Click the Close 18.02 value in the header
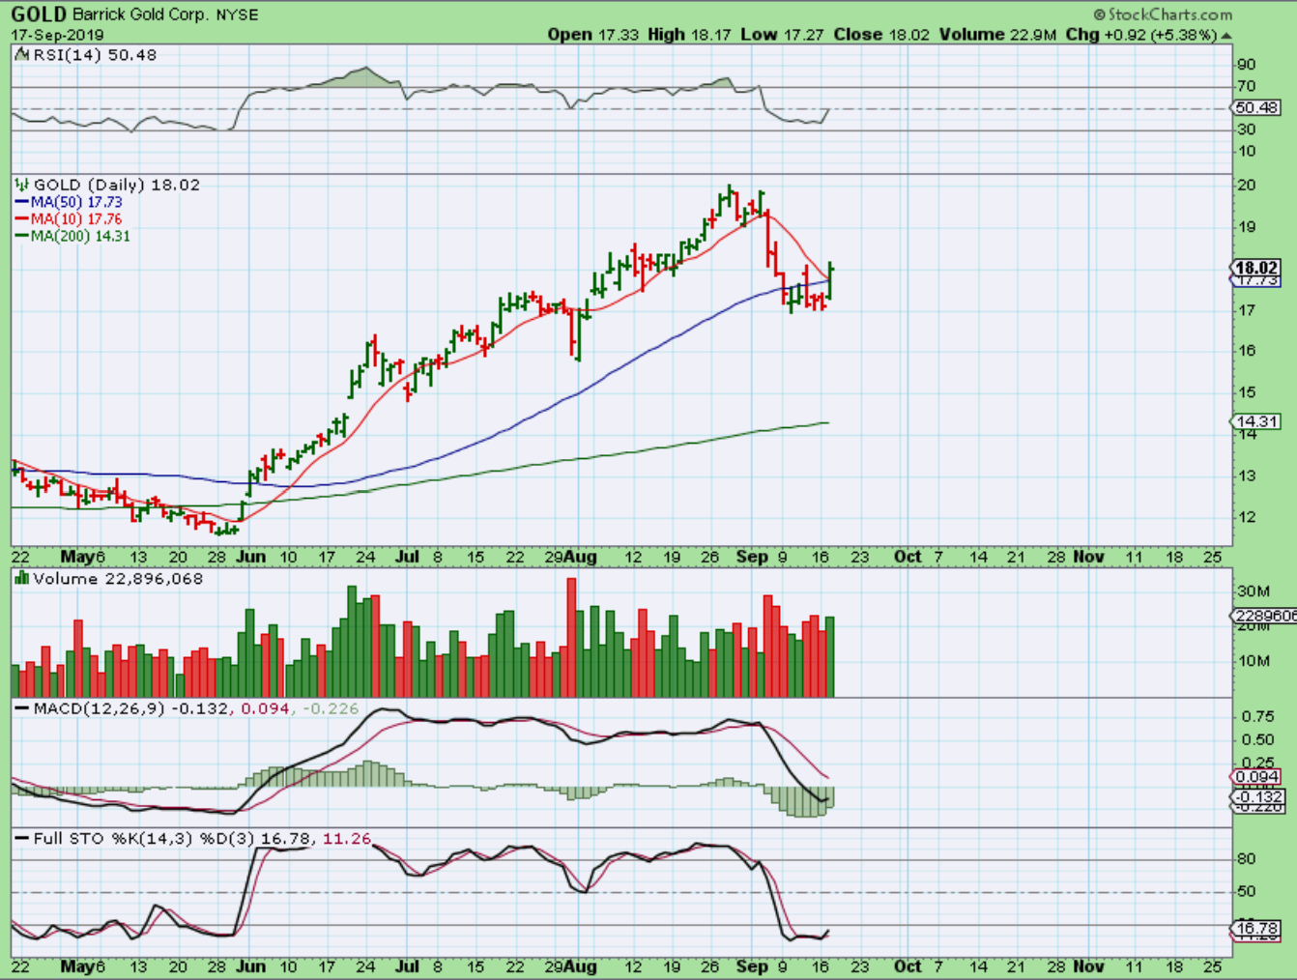The image size is (1297, 980). click(881, 35)
